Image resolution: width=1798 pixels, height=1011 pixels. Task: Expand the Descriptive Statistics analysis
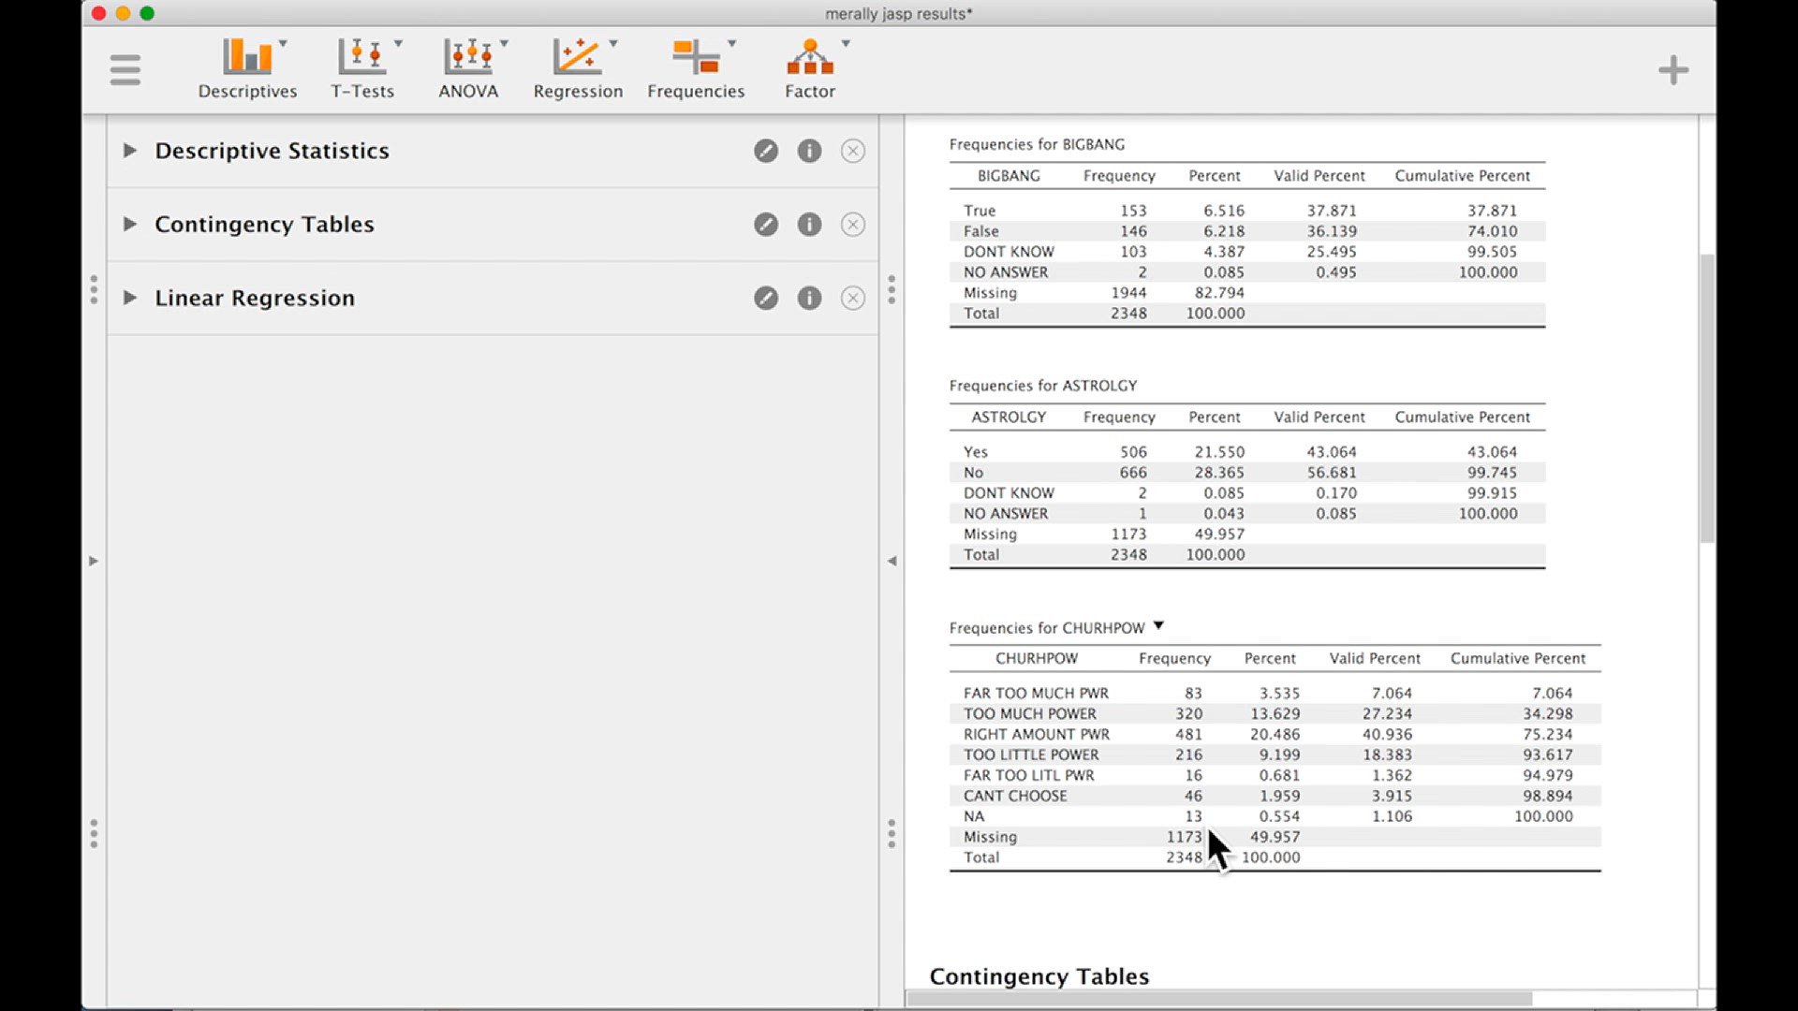click(130, 151)
